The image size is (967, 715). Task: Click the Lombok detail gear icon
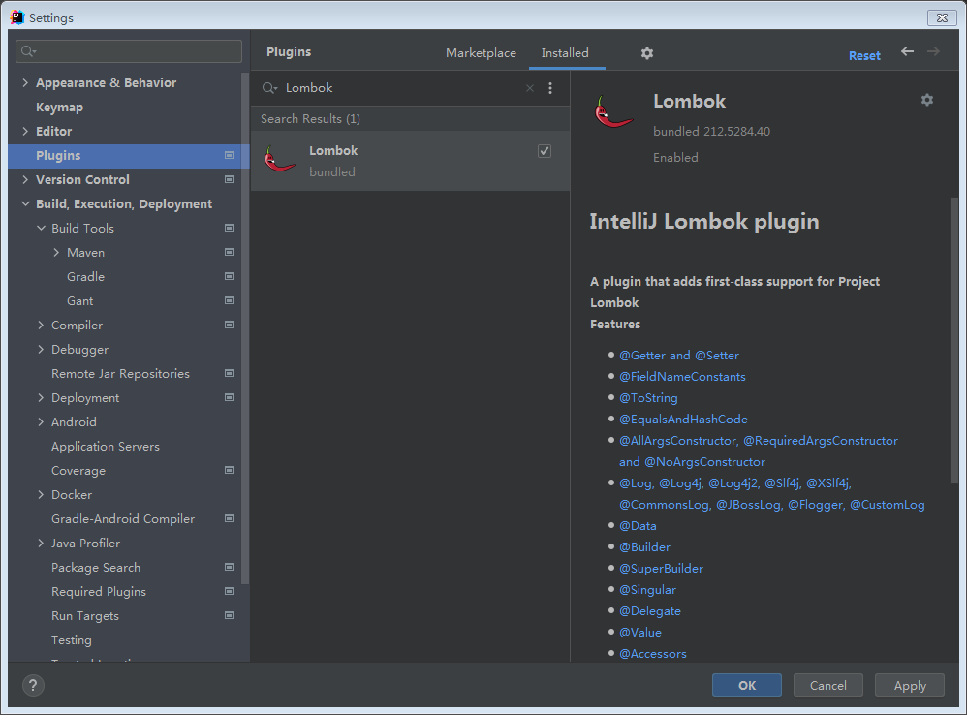(927, 100)
